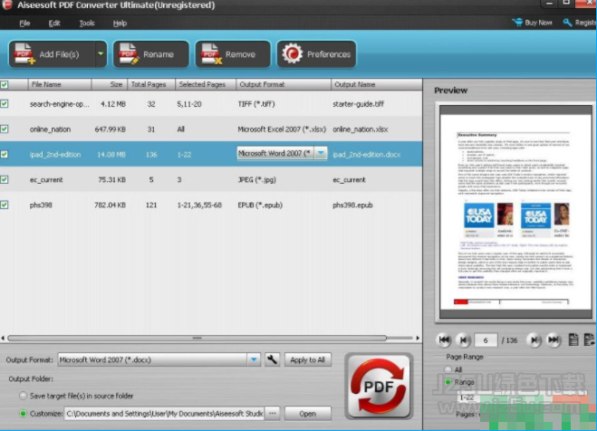Open the Help menu
597x431 pixels.
point(120,24)
